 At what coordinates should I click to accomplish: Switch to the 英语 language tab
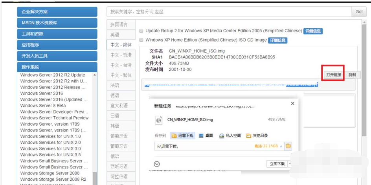pos(121,35)
